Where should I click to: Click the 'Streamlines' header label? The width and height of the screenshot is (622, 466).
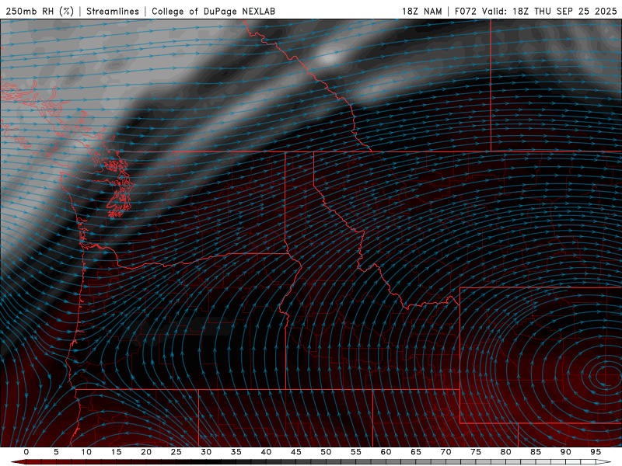point(113,11)
